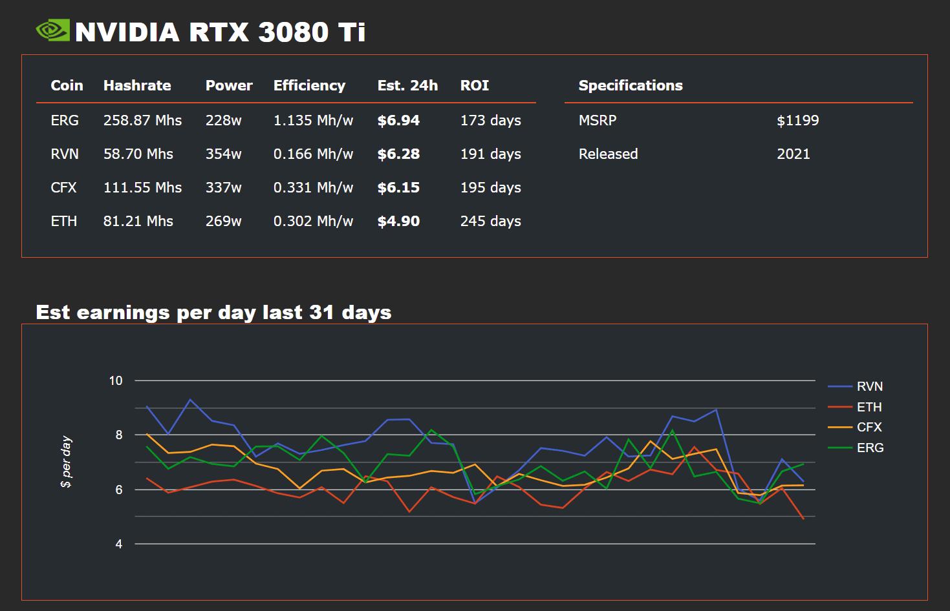Click the 245 days ROI value

(490, 222)
